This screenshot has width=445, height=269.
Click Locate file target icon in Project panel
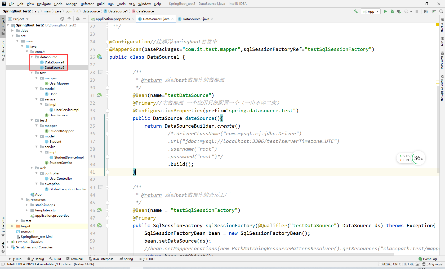(62, 19)
